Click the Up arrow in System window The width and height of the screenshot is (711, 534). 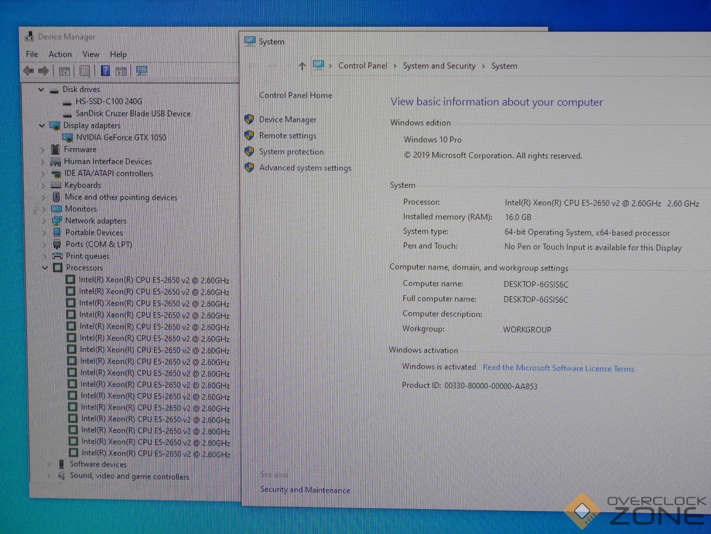pyautogui.click(x=302, y=66)
